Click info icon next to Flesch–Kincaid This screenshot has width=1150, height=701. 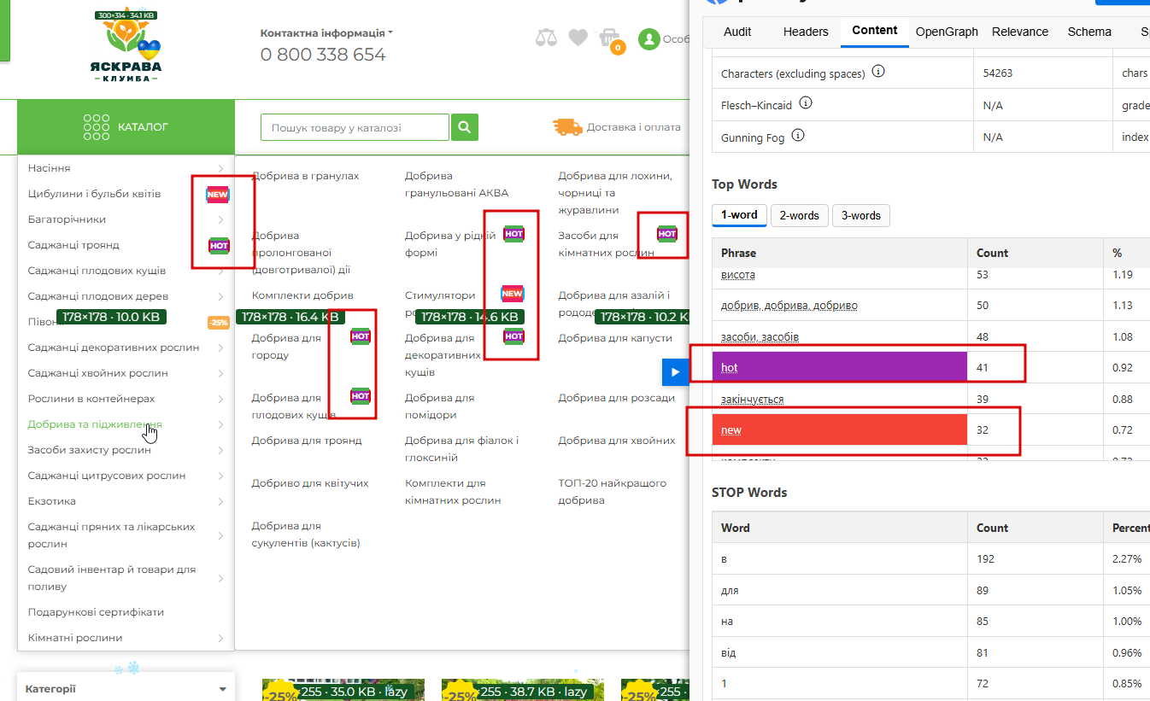(x=806, y=103)
